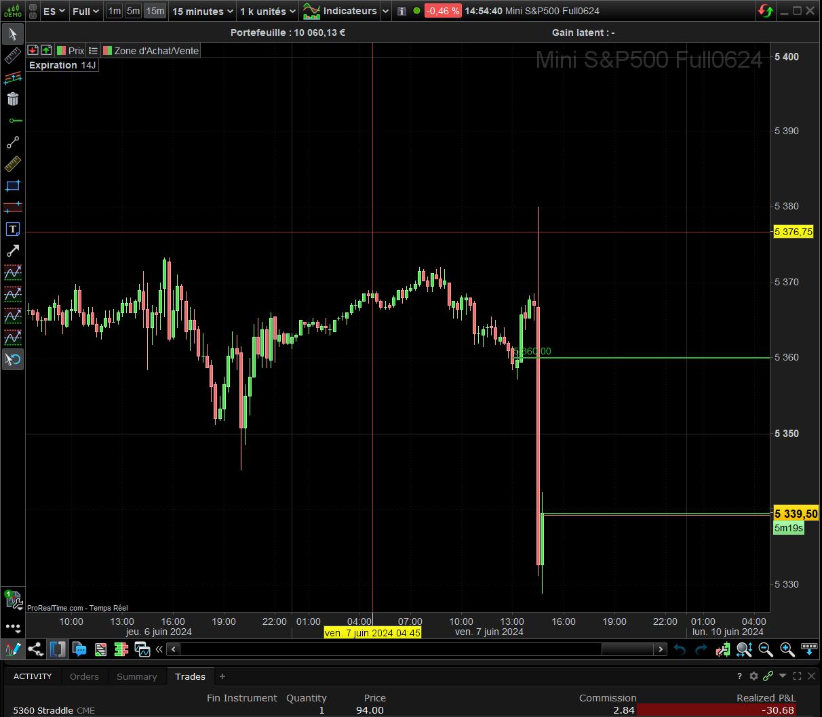The image size is (822, 717).
Task: Collapse toolbar with double chevron
Action: coord(159,649)
